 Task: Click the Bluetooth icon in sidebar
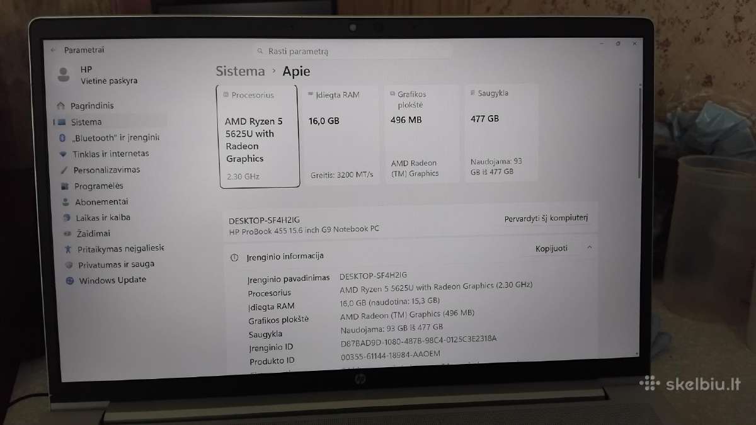point(62,138)
